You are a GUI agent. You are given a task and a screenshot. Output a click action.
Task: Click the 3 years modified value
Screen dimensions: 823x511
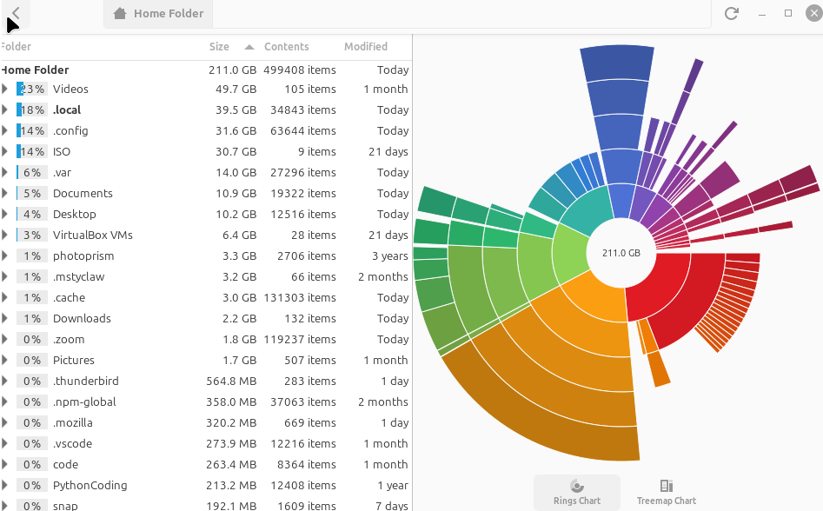(390, 255)
